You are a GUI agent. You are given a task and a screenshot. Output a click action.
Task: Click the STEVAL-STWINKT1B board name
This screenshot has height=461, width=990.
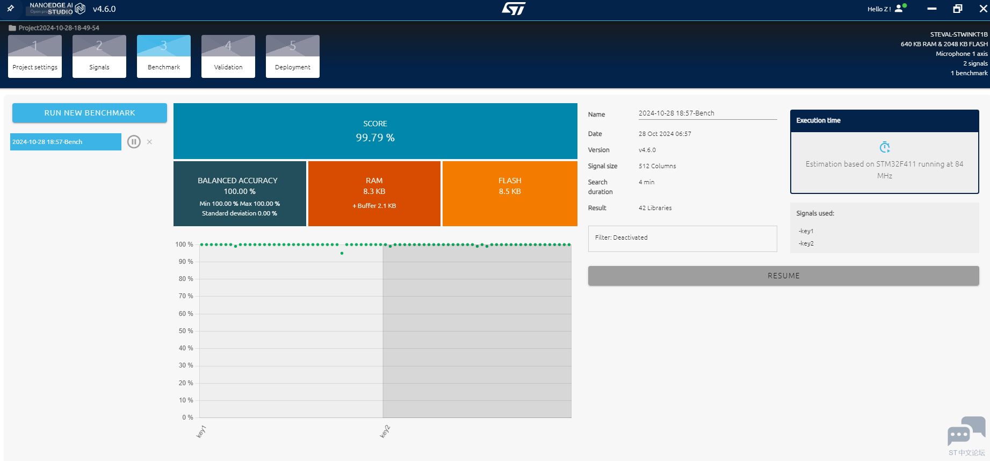pyautogui.click(x=959, y=34)
